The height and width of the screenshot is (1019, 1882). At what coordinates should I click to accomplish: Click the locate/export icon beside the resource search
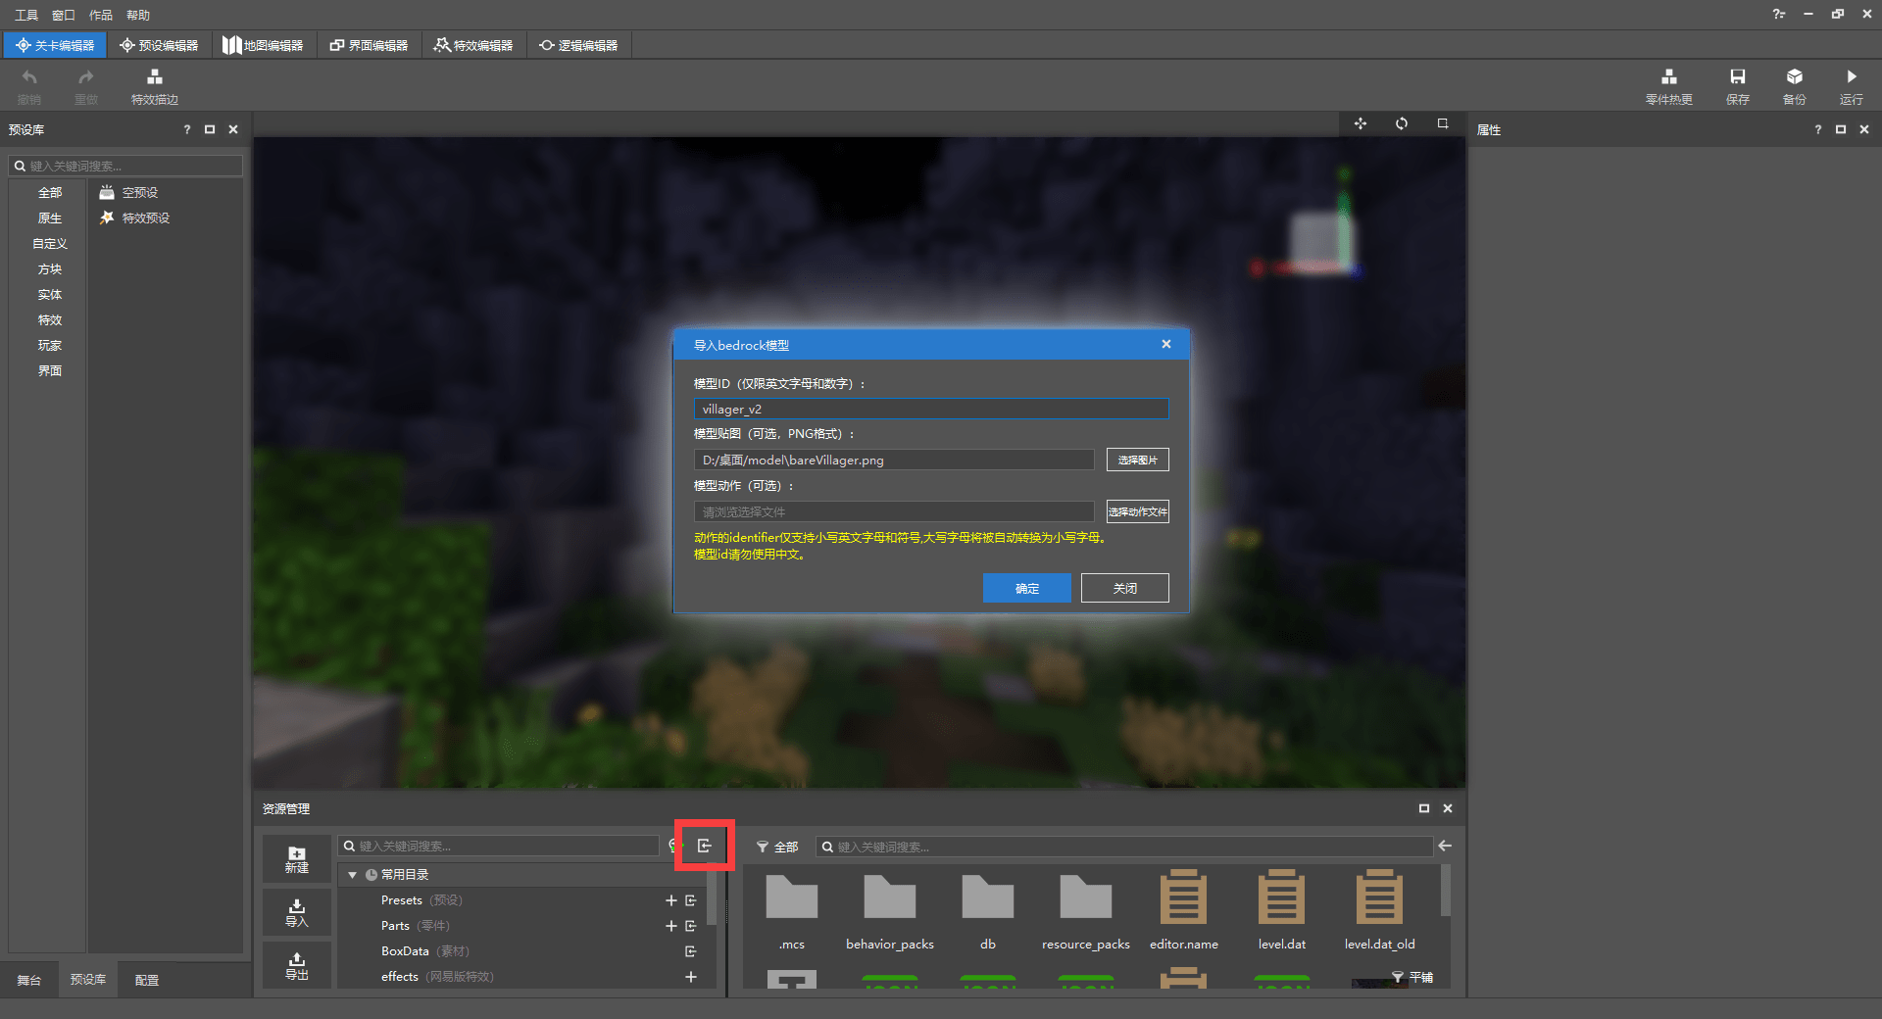(705, 846)
